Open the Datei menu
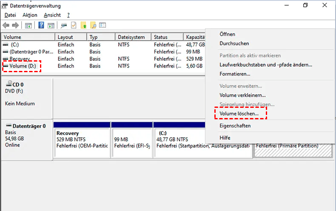This screenshot has height=211, width=336. (10, 15)
